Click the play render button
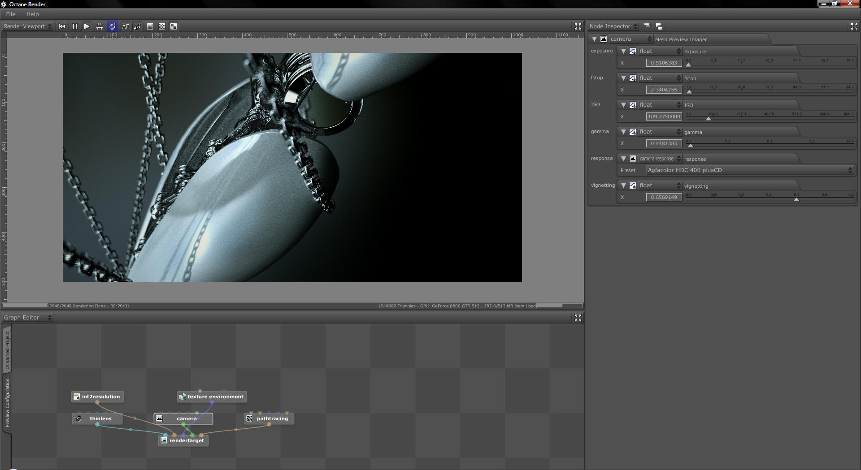 click(x=87, y=26)
